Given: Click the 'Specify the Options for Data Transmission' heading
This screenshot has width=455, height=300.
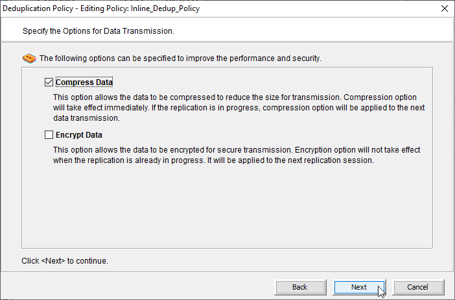Looking at the screenshot, I should 99,31.
